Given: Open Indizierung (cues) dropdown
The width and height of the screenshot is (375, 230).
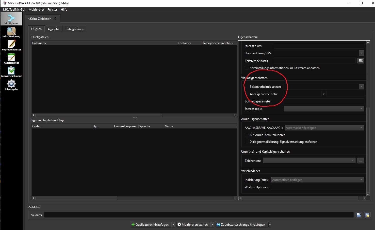Looking at the screenshot, I should (x=318, y=180).
